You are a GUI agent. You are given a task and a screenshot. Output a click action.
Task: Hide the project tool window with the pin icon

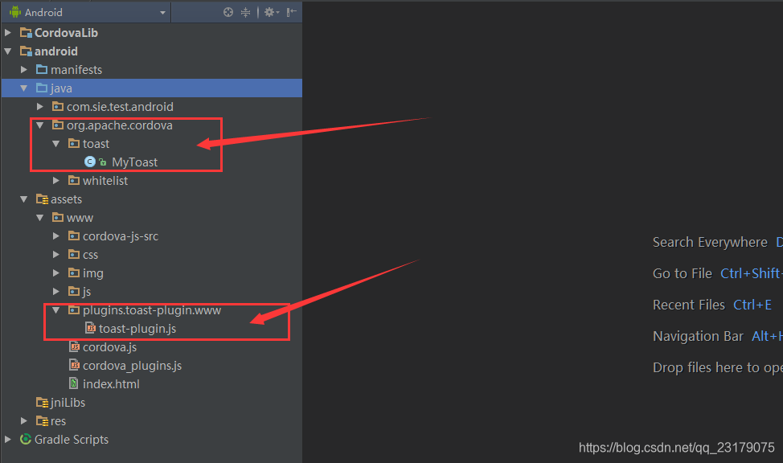pyautogui.click(x=292, y=13)
